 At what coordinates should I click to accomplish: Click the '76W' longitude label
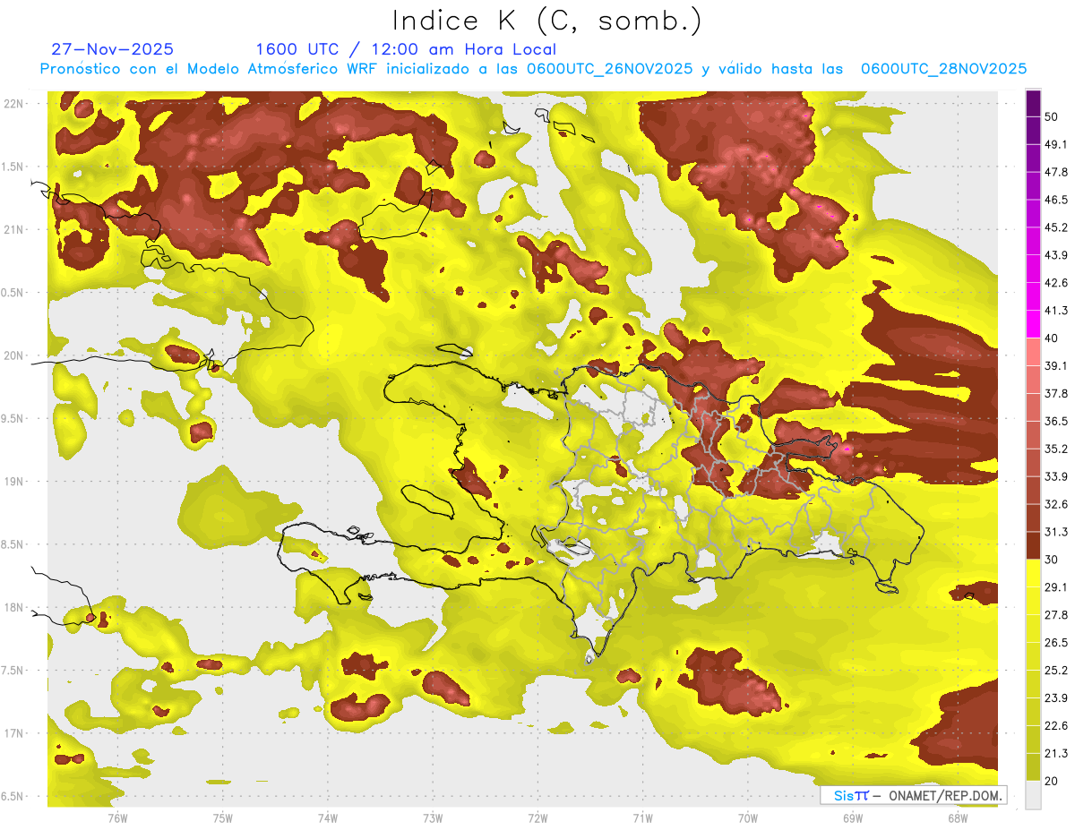(117, 818)
